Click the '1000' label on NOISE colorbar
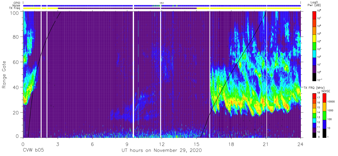Screen dimensions: 338x156 (331, 110)
